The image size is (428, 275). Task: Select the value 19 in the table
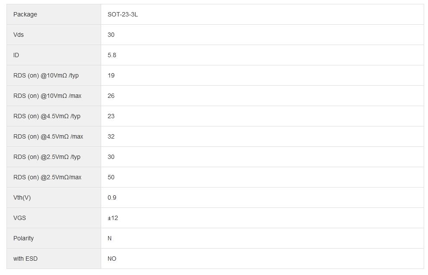[x=111, y=75]
